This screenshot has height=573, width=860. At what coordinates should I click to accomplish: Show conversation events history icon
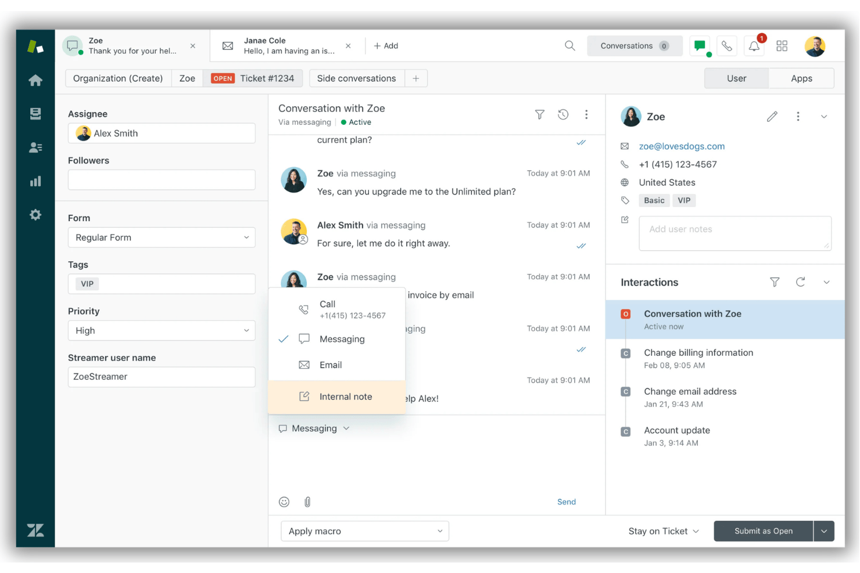(563, 115)
